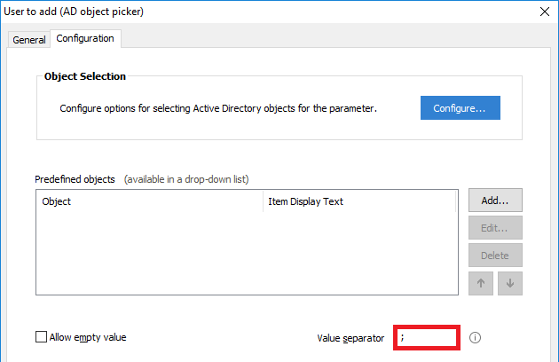Click the dialog title bar text
Viewport: 559px width, 362px height.
pos(75,12)
